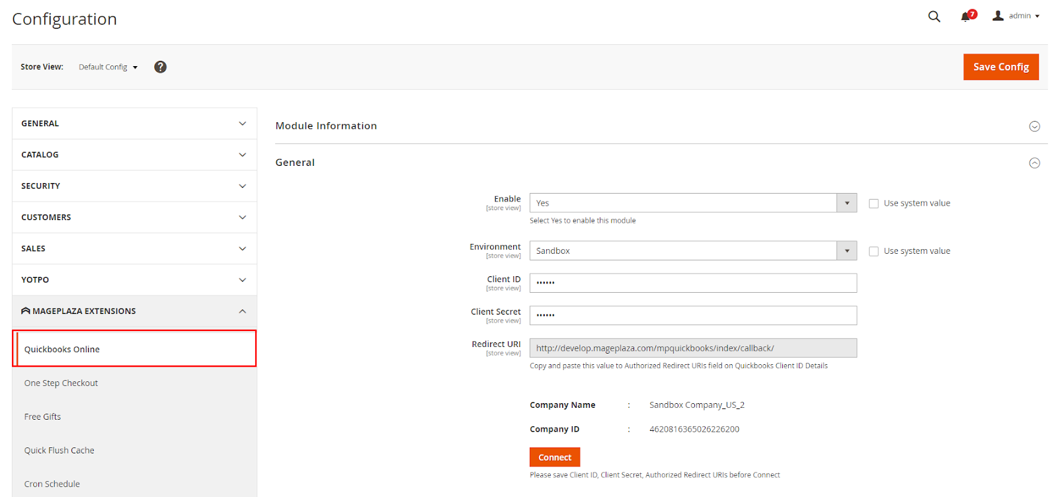View notifications bell with red badge
1058x497 pixels.
coord(967,17)
